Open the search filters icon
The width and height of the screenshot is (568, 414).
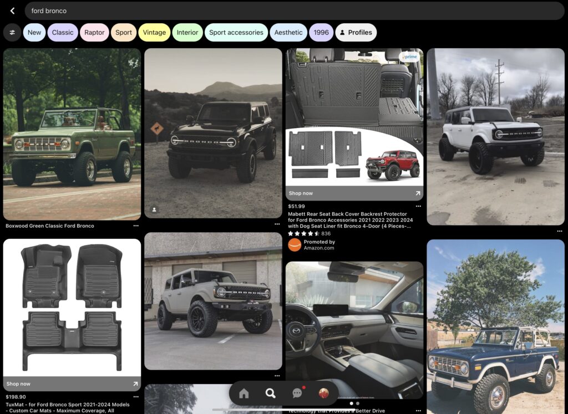12,33
